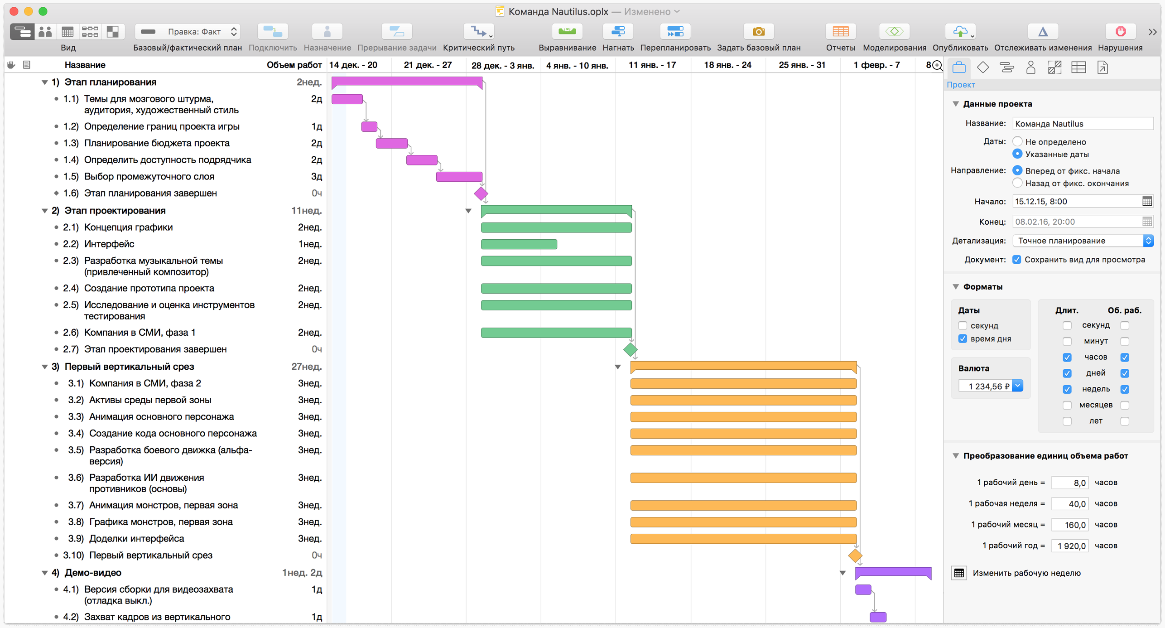Select Этап планирования завершен milestone diamond
The width and height of the screenshot is (1165, 628).
pyautogui.click(x=481, y=194)
